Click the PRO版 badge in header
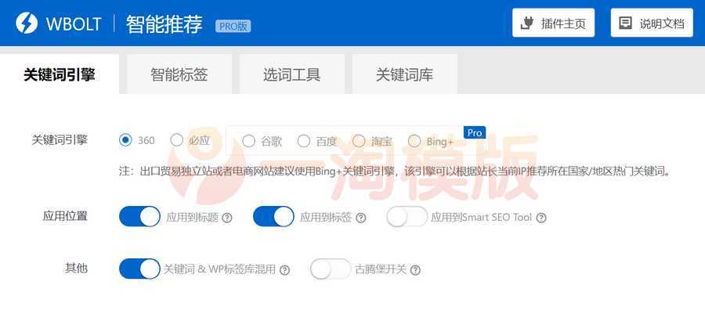The height and width of the screenshot is (332, 705). 233,26
